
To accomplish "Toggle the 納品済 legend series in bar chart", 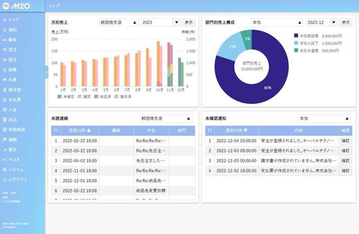I will click(x=96, y=97).
